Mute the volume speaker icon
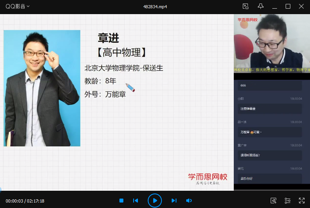This screenshot has height=208, width=310. pos(189,201)
